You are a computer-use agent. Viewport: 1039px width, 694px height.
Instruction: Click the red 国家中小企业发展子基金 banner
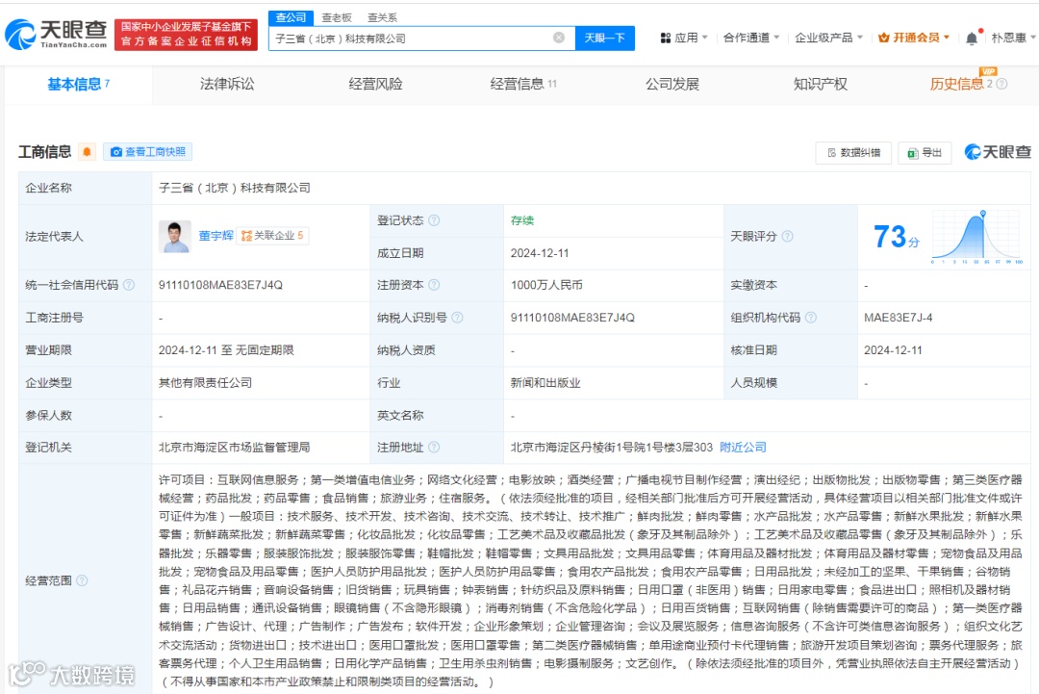tap(187, 34)
